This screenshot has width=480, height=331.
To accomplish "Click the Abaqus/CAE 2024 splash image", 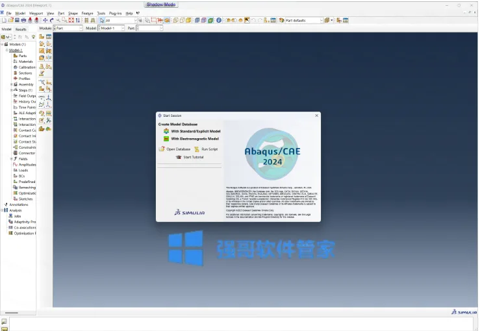I will (x=272, y=154).
